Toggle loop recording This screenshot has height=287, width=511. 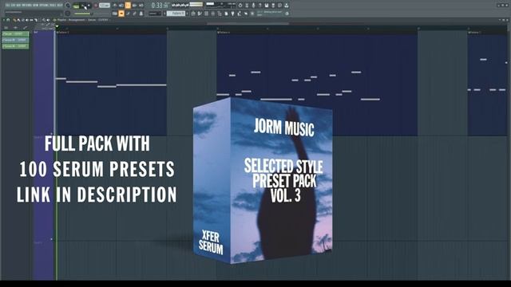(x=141, y=6)
